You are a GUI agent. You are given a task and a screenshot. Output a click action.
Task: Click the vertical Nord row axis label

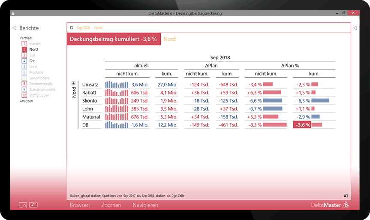(x=74, y=92)
